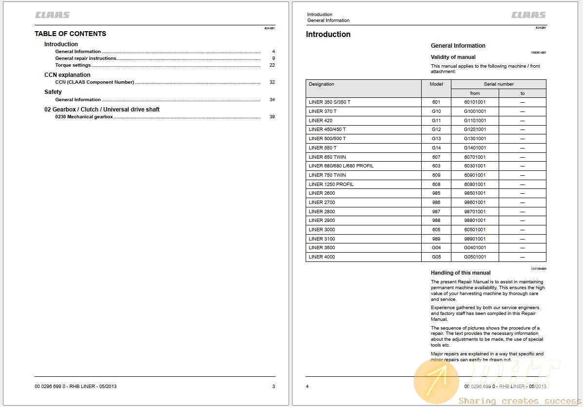Select the LINER 3500 designation cell
Viewport: 583px width, 407px height.
coord(364,248)
